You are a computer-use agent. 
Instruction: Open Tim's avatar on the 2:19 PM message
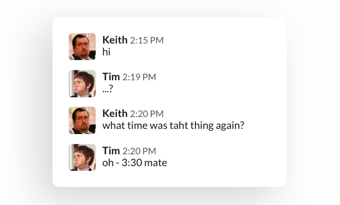pyautogui.click(x=82, y=83)
